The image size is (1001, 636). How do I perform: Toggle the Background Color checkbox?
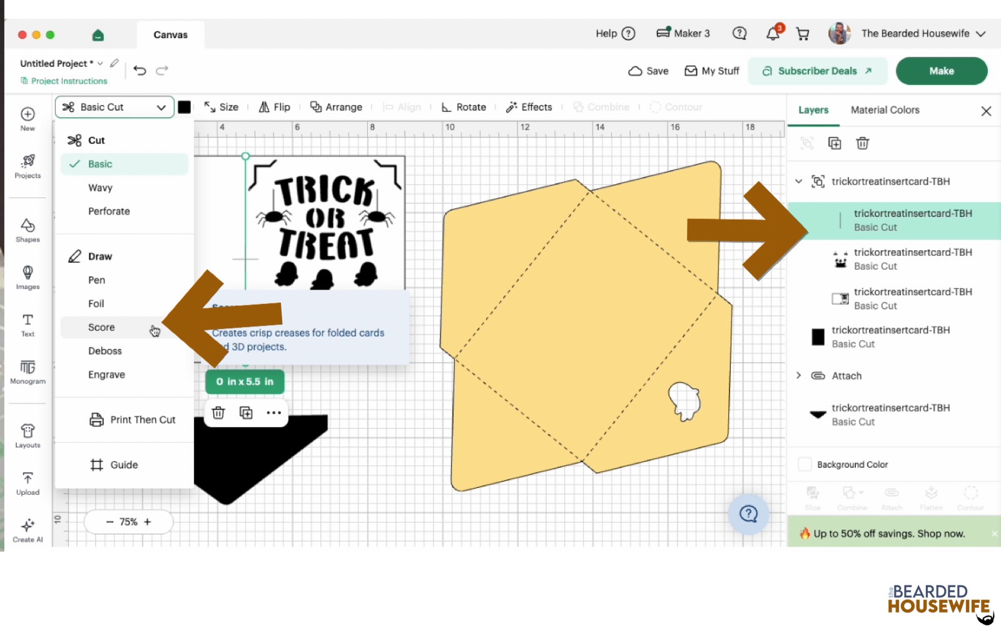[805, 465]
